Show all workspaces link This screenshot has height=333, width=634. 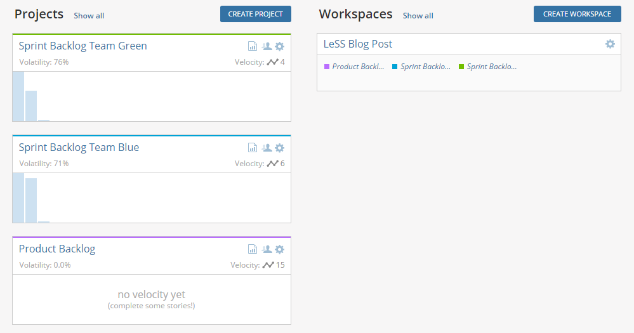click(418, 16)
